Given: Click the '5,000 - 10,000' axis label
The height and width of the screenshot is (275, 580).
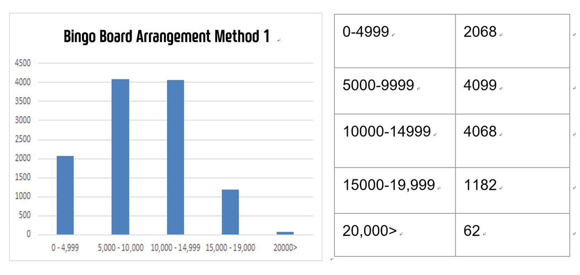Looking at the screenshot, I should click(x=121, y=248).
